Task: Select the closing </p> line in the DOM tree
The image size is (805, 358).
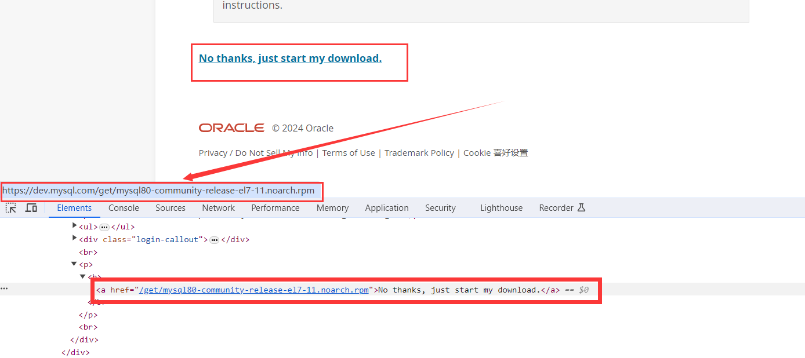Action: pos(88,315)
